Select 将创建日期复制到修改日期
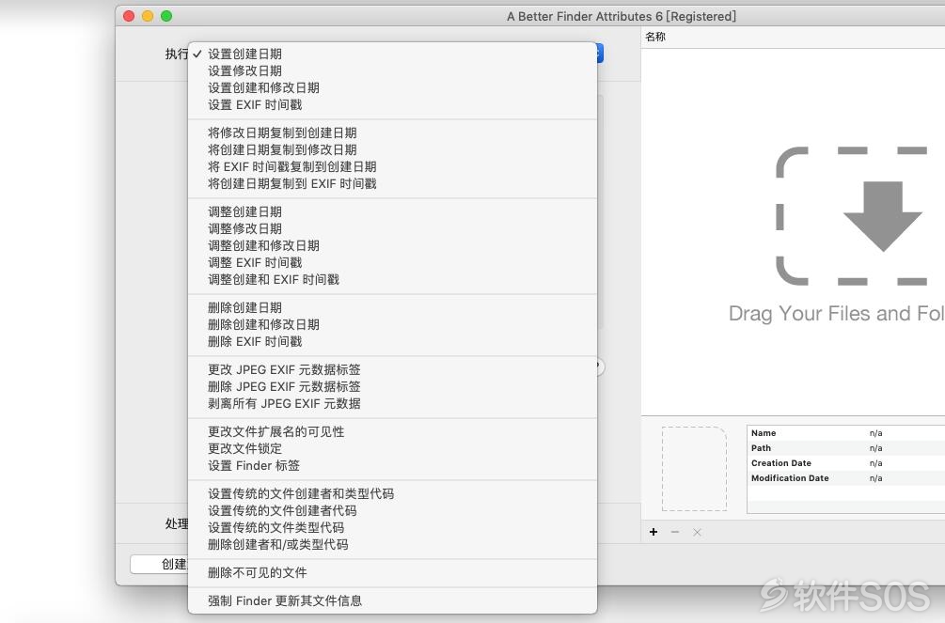This screenshot has width=945, height=623. [392, 149]
